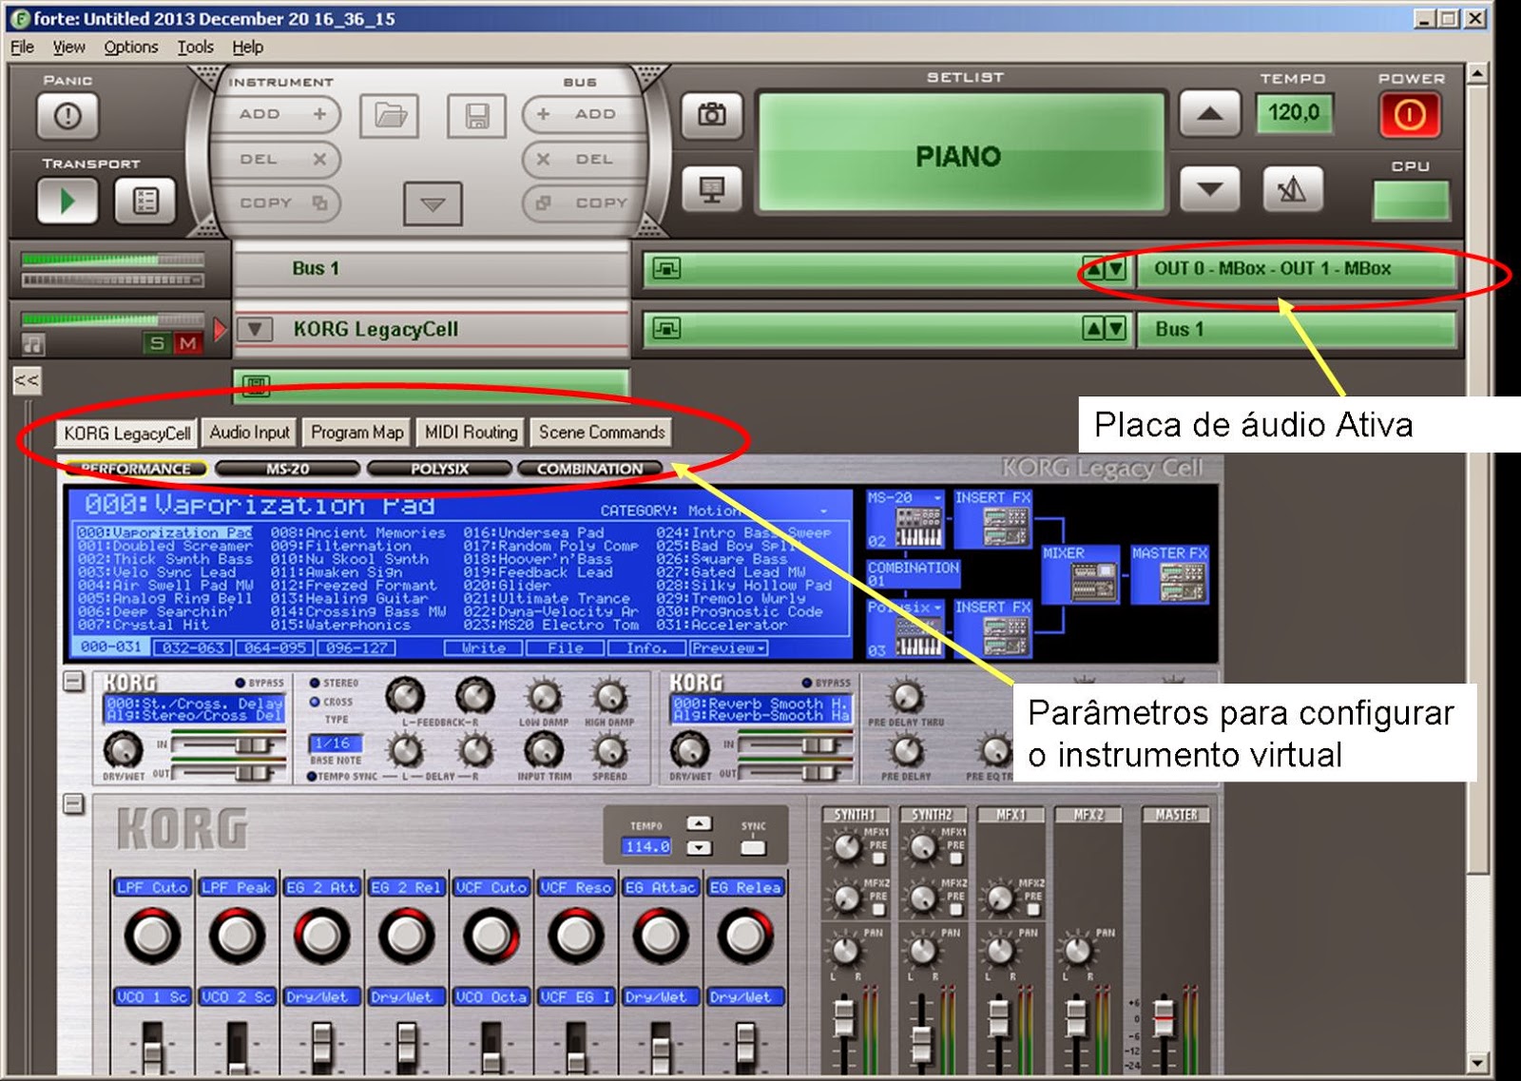Open the Options menu
The height and width of the screenshot is (1081, 1521).
131,47
